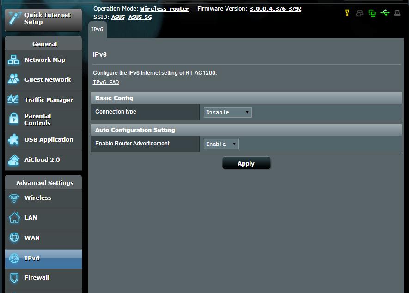This screenshot has width=409, height=293.
Task: Click the AiCloud 2.0 cloud icon
Action: 13,160
